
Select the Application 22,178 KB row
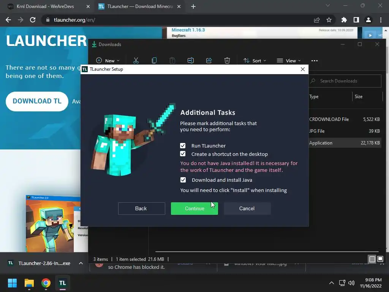tap(345, 143)
